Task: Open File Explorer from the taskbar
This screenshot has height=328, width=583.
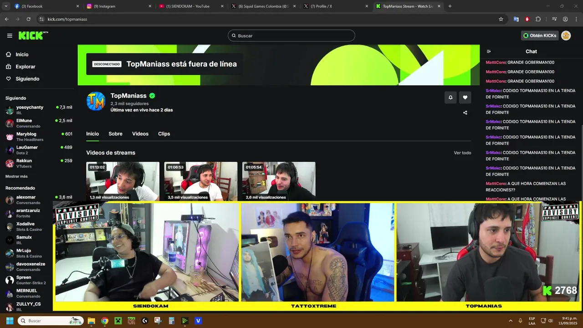Action: click(91, 321)
